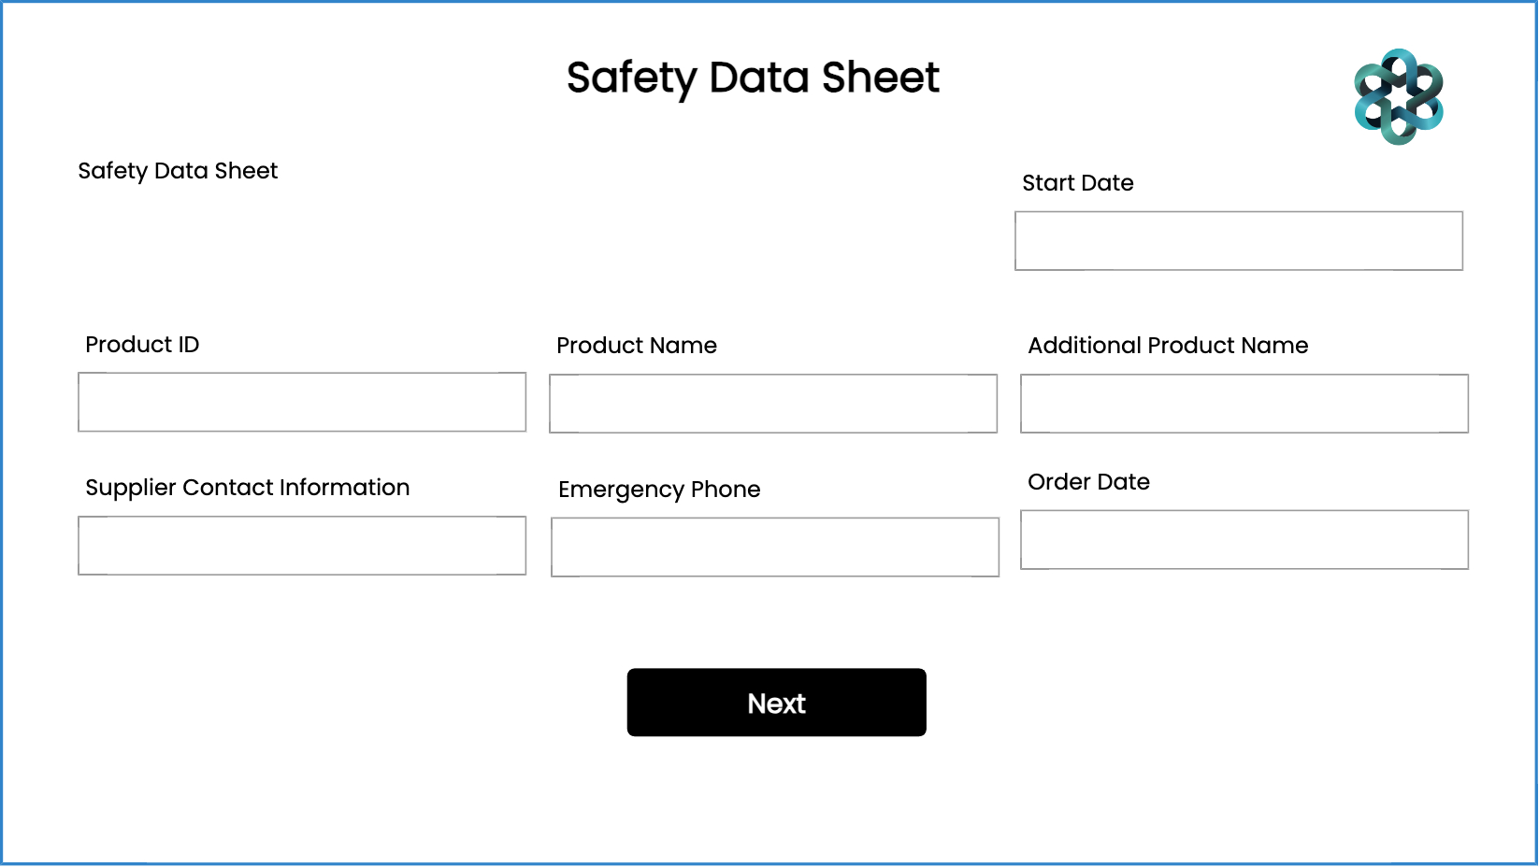Click into the Product ID field
Image resolution: width=1539 pixels, height=867 pixels.
coord(301,403)
